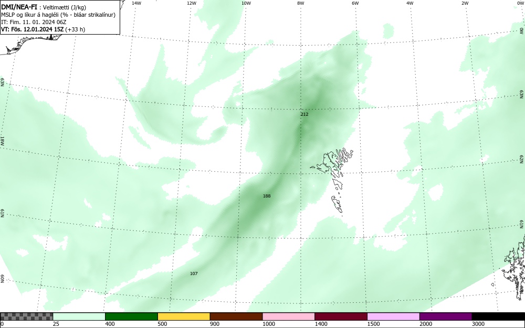This screenshot has width=525, height=328.
Task: Click the legend value 3000
Action: tap(478, 324)
